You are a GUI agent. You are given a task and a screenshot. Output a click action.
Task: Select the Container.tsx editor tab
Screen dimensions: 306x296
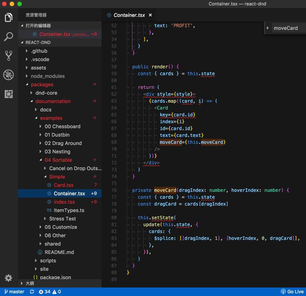click(x=129, y=15)
